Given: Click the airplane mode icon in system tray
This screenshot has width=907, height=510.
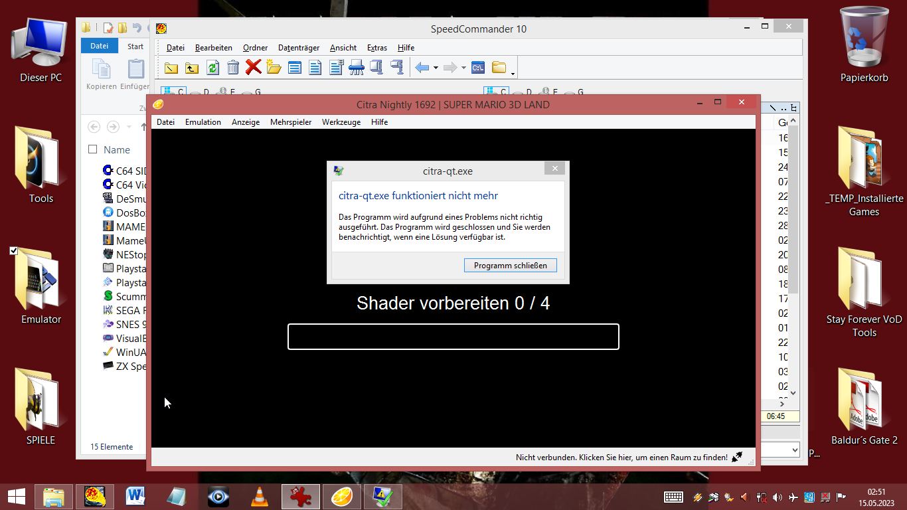Looking at the screenshot, I should tap(793, 497).
